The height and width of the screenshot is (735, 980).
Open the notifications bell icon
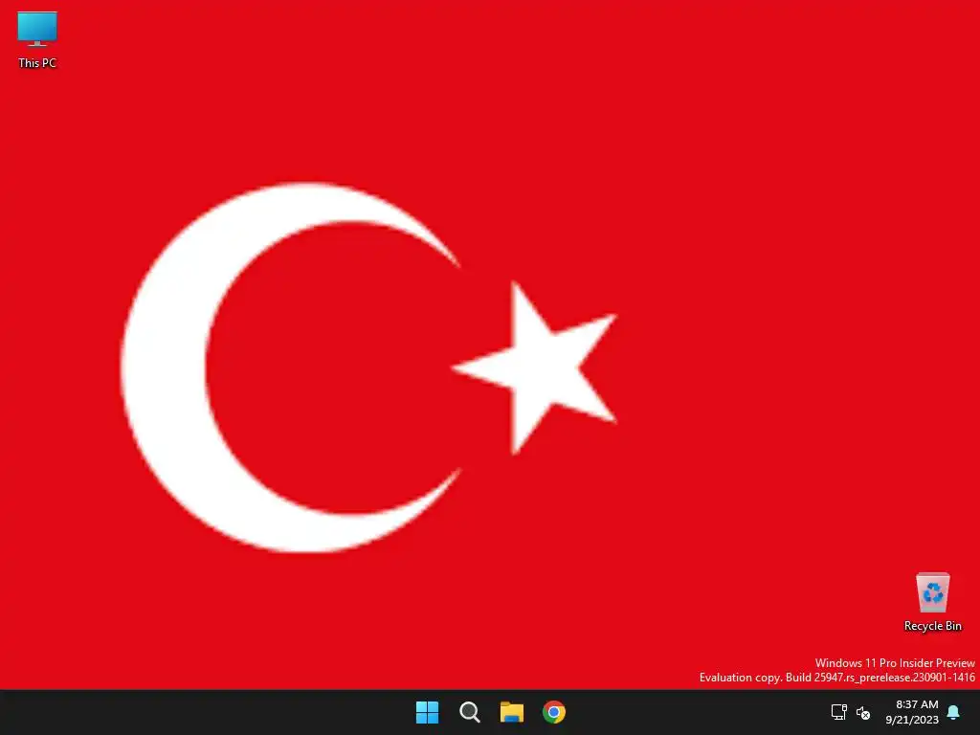point(954,712)
